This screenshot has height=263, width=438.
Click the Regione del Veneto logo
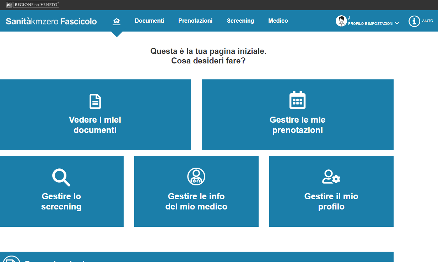click(33, 5)
